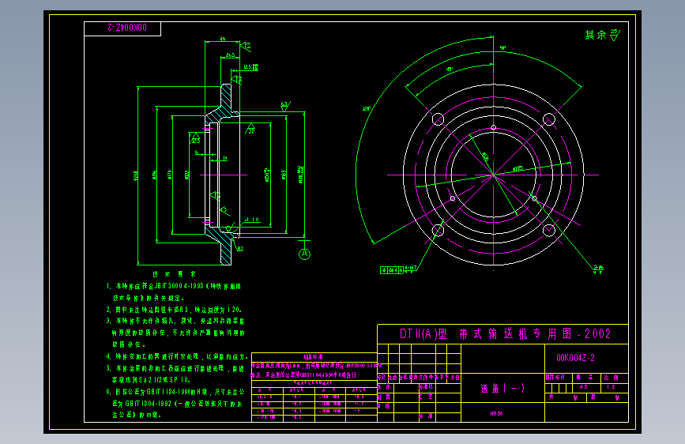Image resolution: width=685 pixels, height=444 pixels.
Task: Click the top-left bolt hole on the flange
Action: pyautogui.click(x=438, y=119)
